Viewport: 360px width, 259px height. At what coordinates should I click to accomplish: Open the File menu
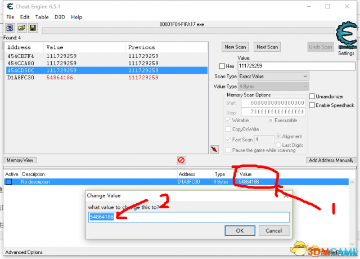click(10, 17)
